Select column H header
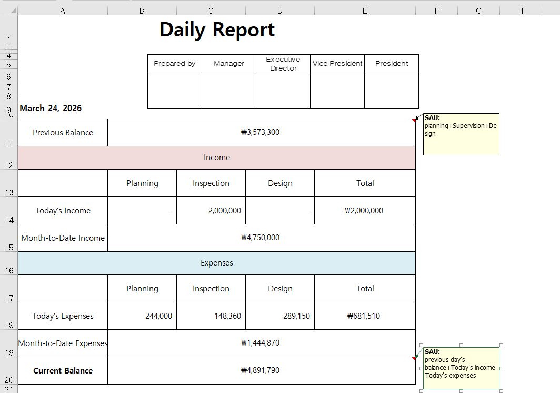The height and width of the screenshot is (393, 560). point(521,11)
